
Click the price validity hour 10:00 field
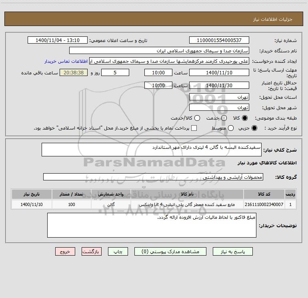[158, 85]
